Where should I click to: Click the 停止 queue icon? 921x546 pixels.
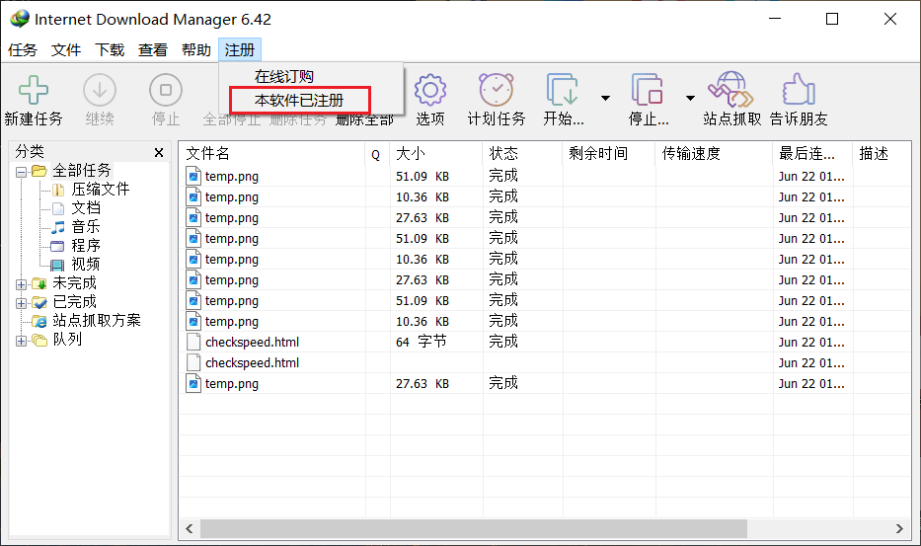pyautogui.click(x=648, y=91)
